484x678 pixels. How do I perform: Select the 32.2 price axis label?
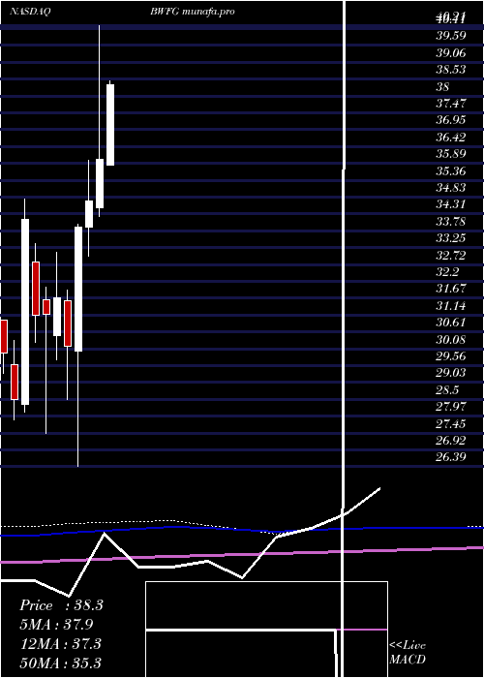(447, 272)
